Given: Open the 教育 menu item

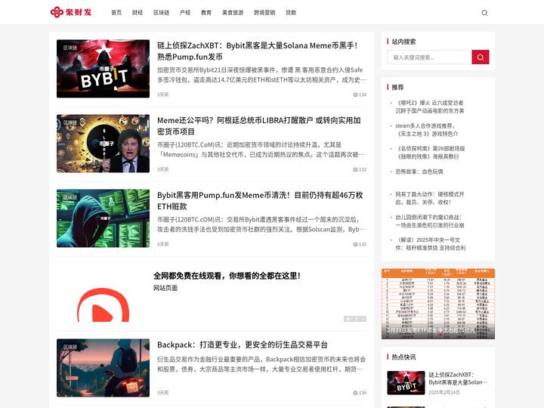Looking at the screenshot, I should 206,13.
